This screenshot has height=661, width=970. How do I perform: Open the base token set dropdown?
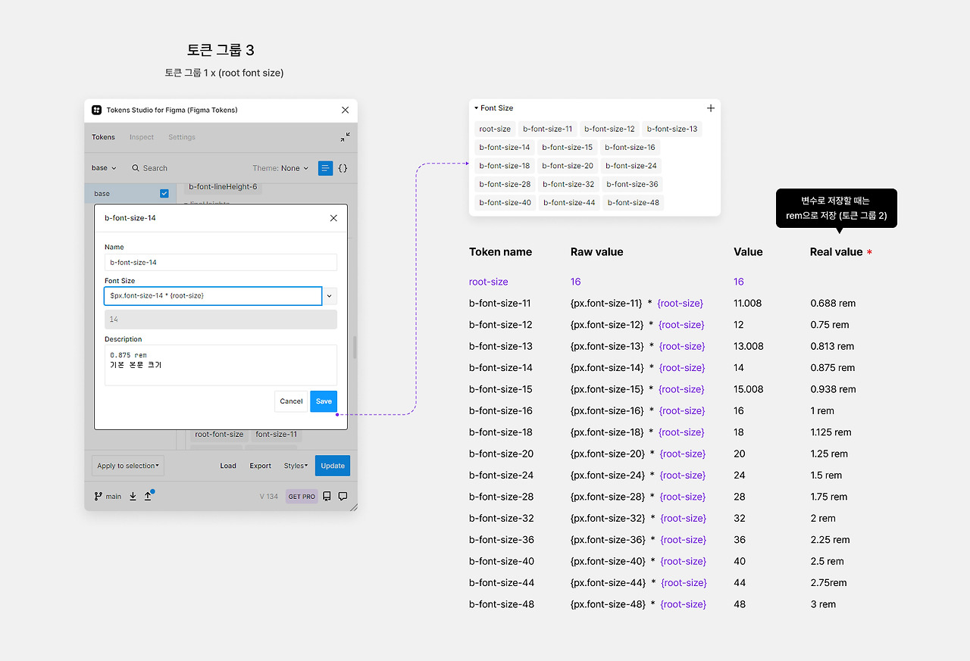(x=105, y=168)
